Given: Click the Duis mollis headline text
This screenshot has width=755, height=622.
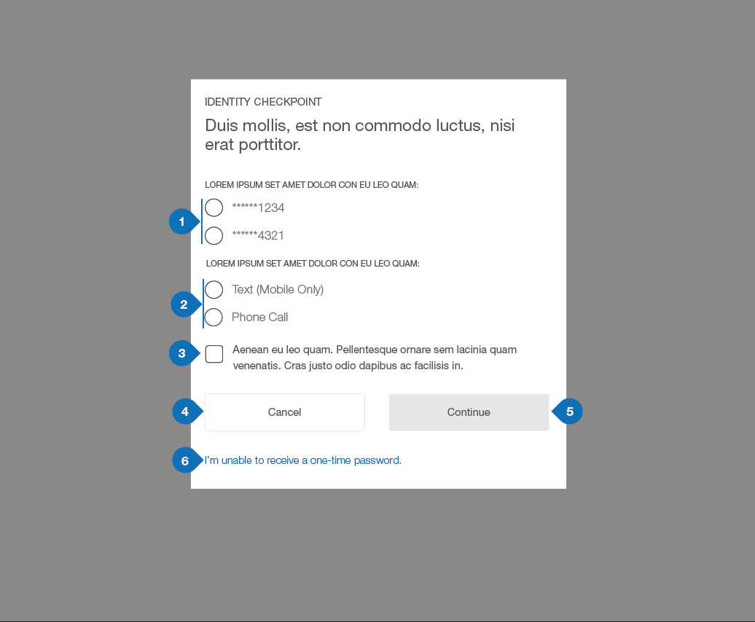Looking at the screenshot, I should [x=360, y=135].
